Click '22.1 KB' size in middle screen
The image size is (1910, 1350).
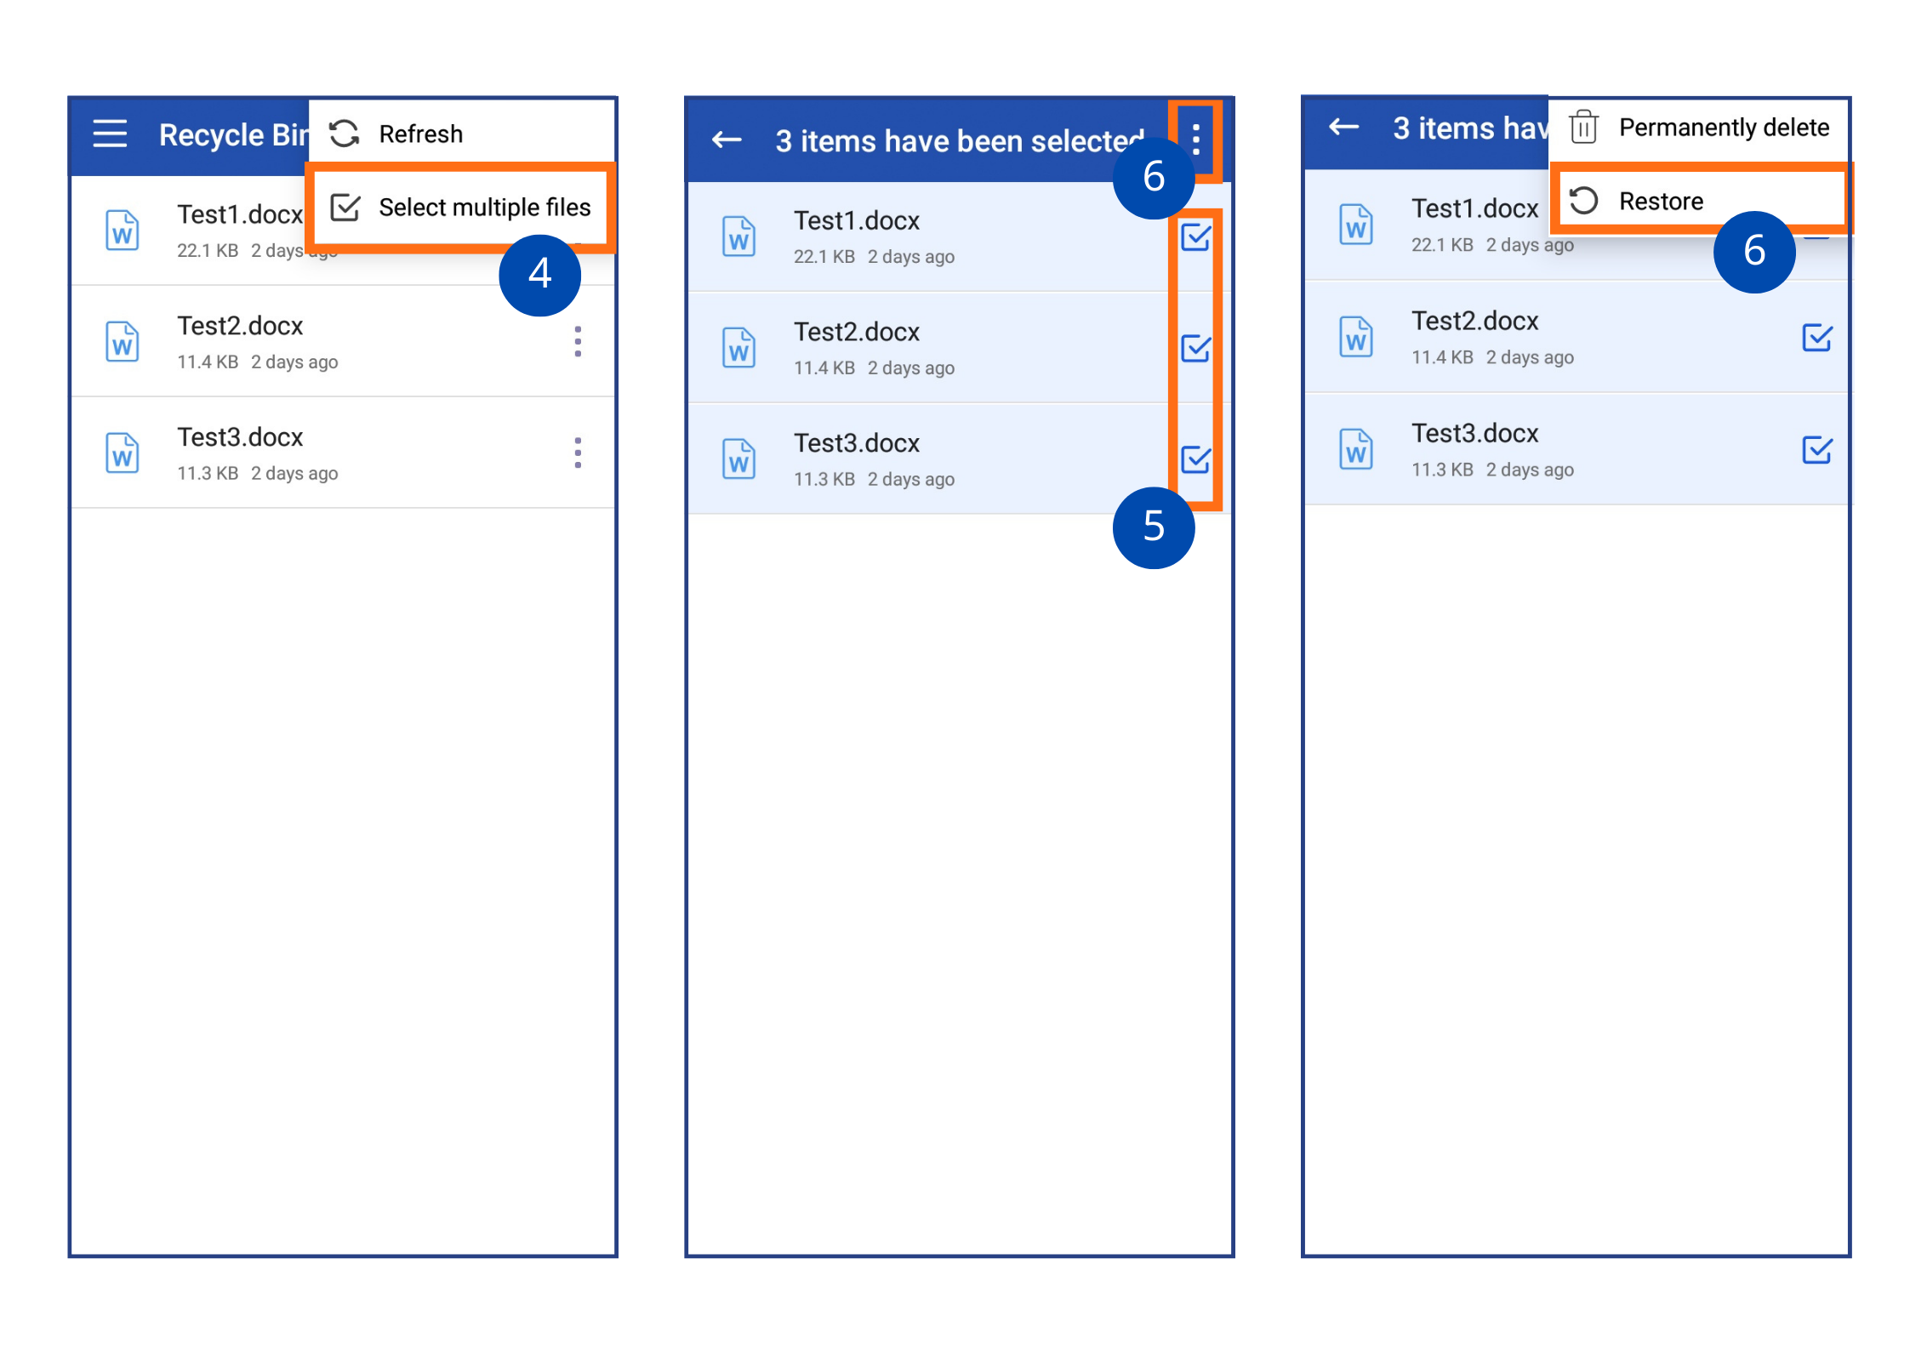click(824, 257)
